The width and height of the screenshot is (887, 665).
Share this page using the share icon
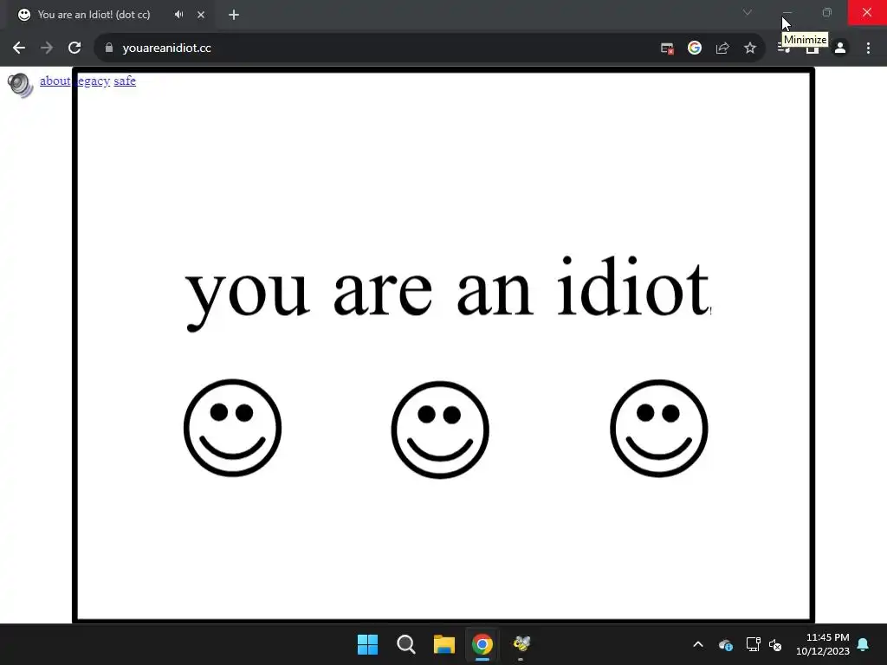coord(722,48)
